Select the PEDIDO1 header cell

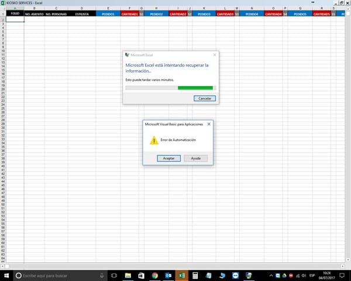pyautogui.click(x=108, y=13)
